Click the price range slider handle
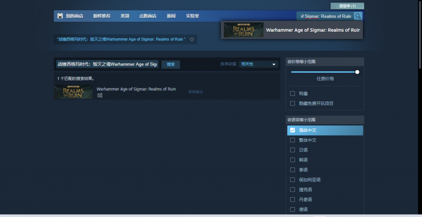 coord(357,72)
